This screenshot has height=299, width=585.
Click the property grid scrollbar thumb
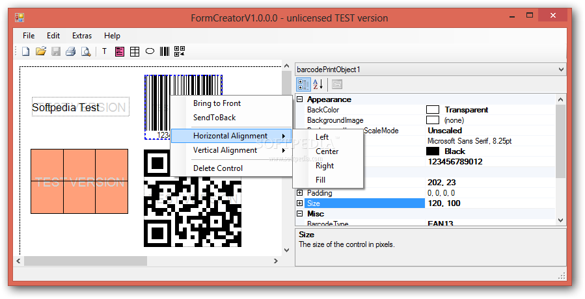[560, 141]
